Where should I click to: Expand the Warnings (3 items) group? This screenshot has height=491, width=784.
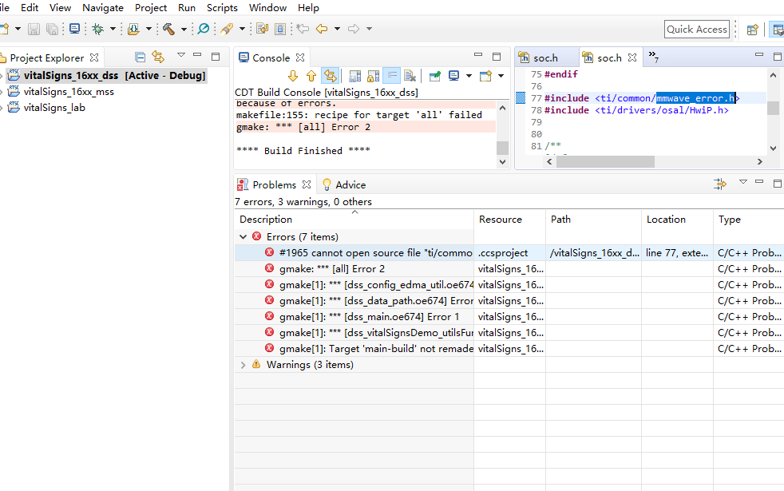244,365
